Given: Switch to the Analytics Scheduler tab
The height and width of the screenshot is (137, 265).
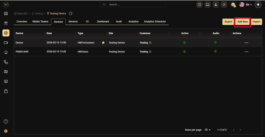Looking at the screenshot, I should click(155, 21).
